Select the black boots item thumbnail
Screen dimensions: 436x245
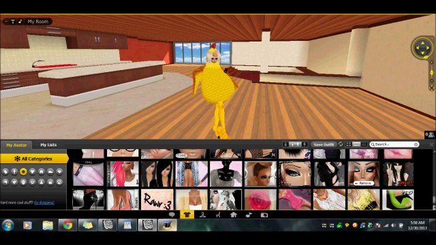click(x=88, y=199)
